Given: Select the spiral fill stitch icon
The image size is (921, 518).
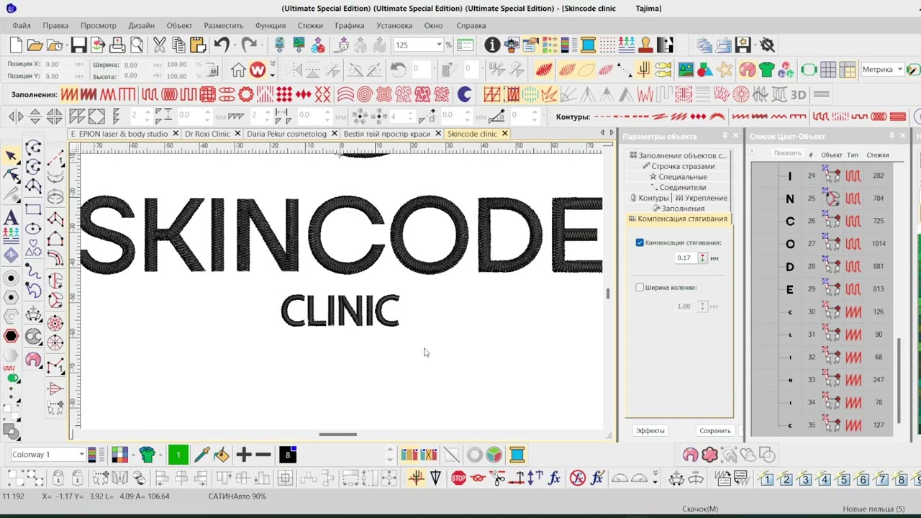Looking at the screenshot, I should [x=365, y=94].
